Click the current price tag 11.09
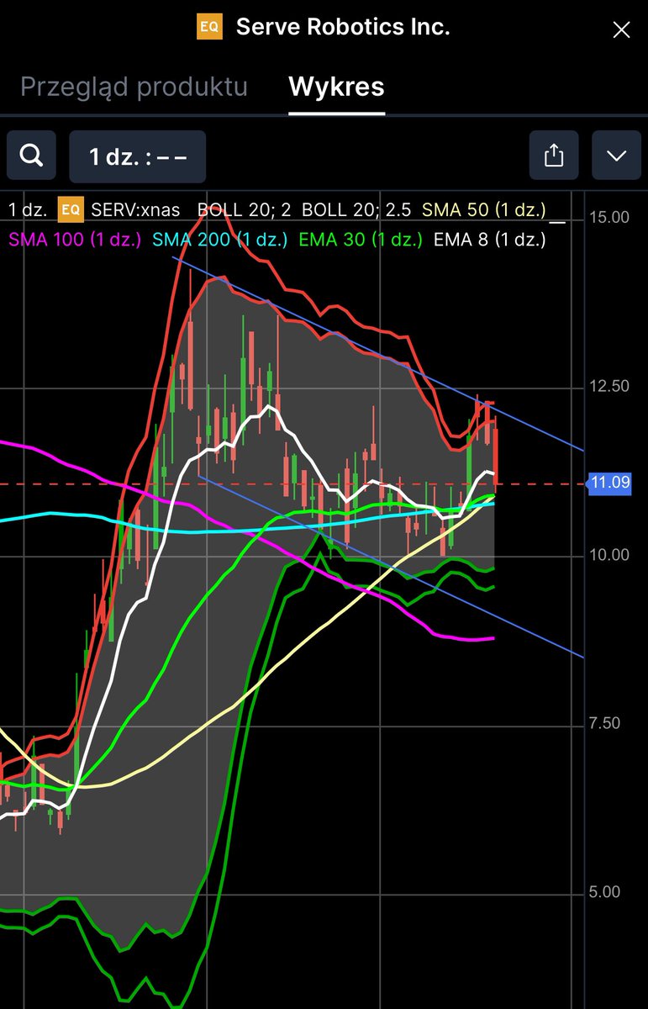This screenshot has width=648, height=1009. (609, 483)
